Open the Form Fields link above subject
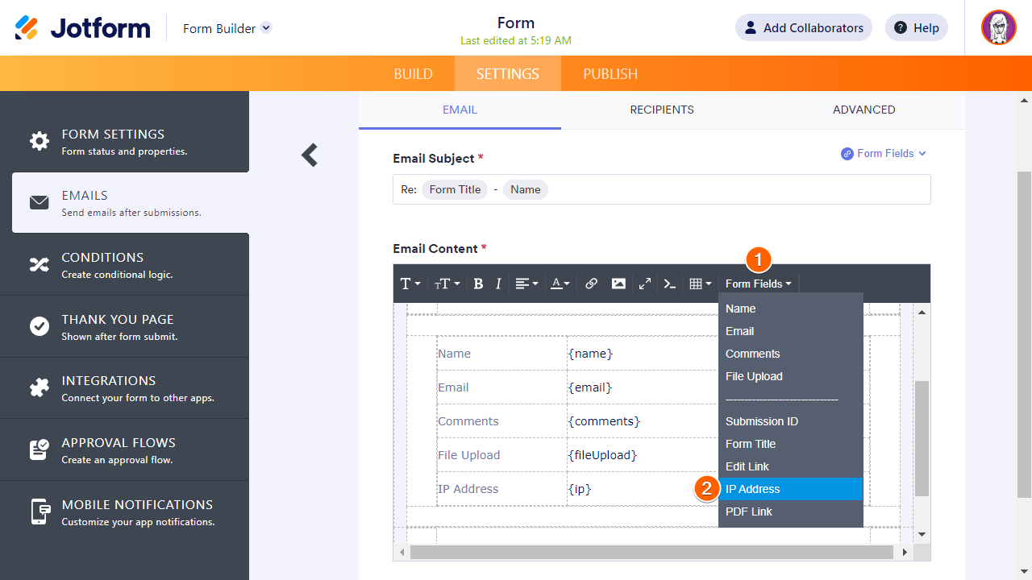The height and width of the screenshot is (580, 1032). 884,153
